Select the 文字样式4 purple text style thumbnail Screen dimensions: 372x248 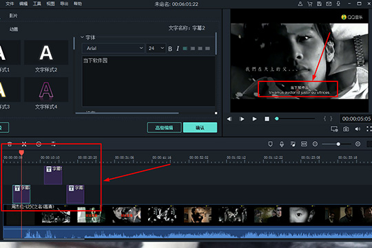[x=46, y=90]
